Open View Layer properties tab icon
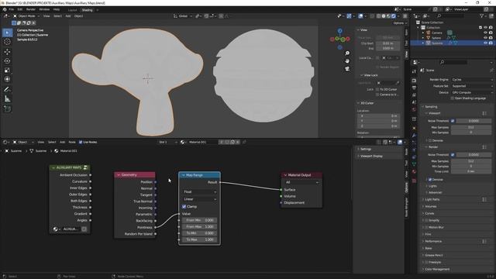 414,95
